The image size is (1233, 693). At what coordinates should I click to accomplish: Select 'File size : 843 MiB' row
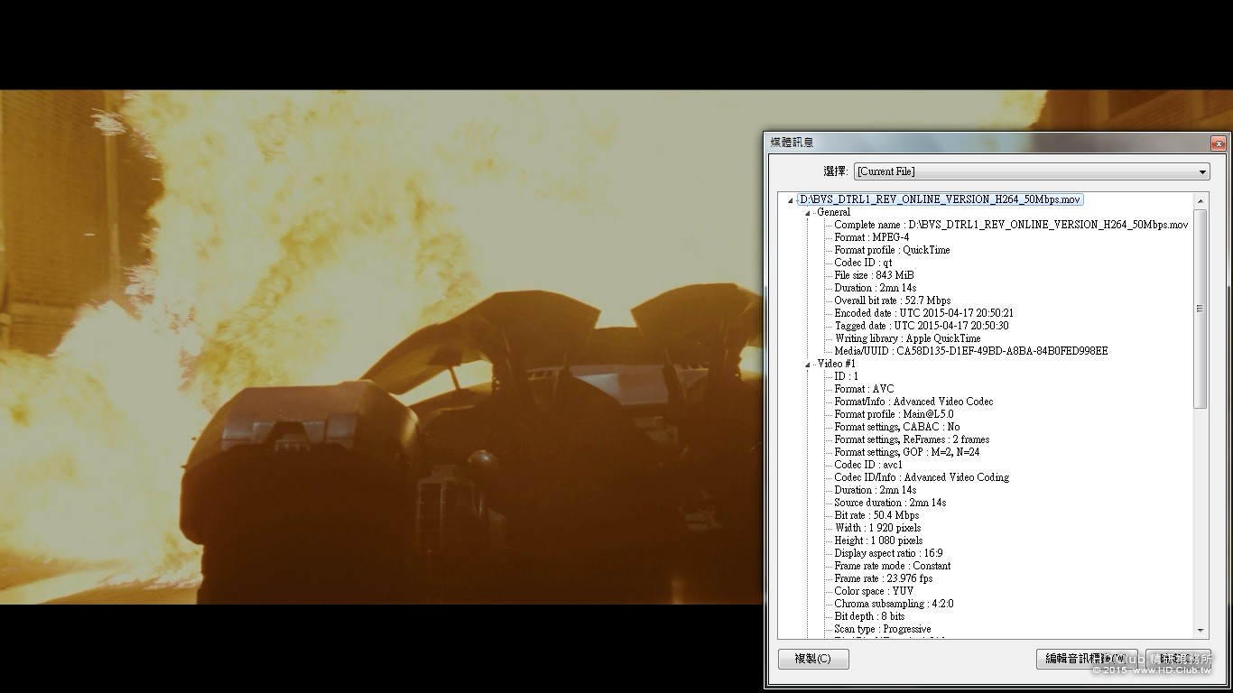point(874,275)
